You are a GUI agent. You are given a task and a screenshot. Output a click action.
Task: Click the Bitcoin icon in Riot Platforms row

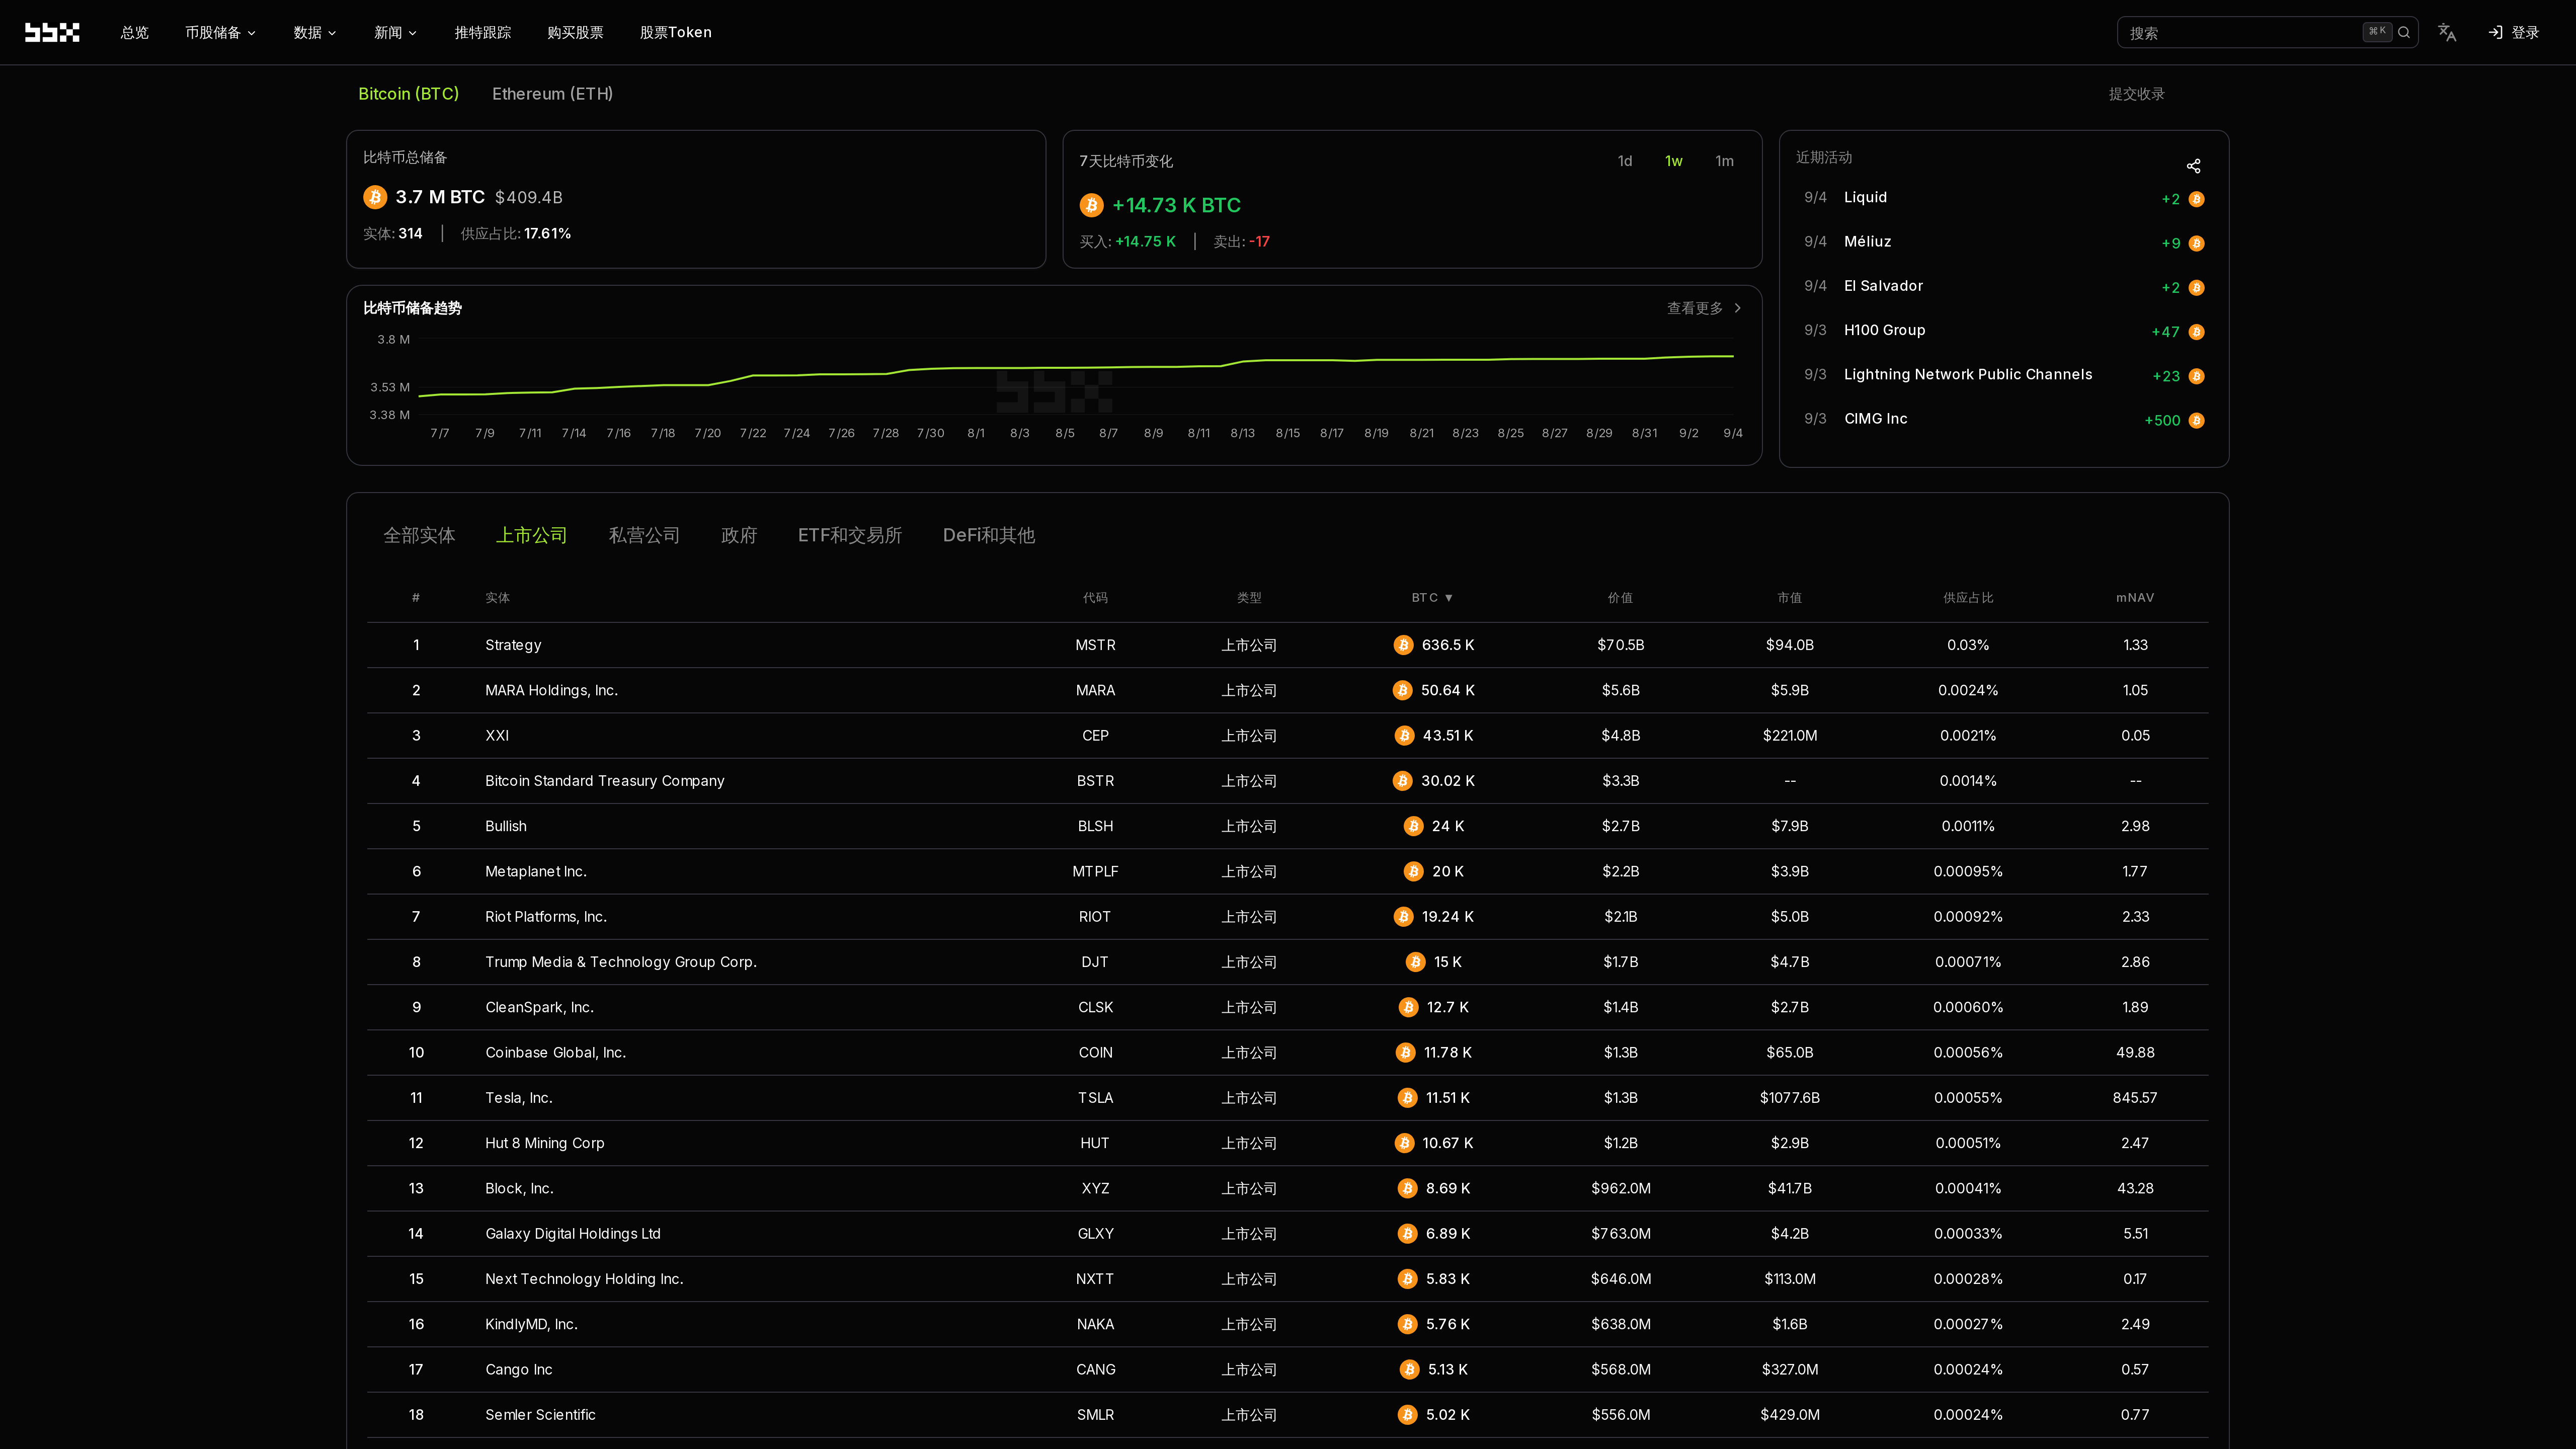tap(1403, 916)
